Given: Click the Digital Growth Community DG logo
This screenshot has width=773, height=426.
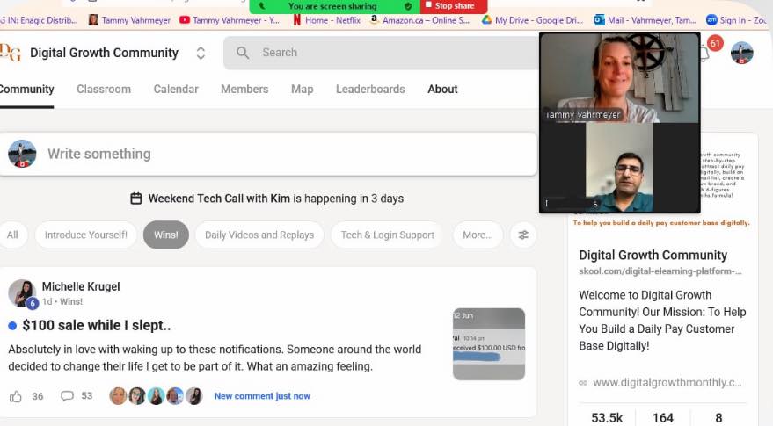Looking at the screenshot, I should pos(10,53).
